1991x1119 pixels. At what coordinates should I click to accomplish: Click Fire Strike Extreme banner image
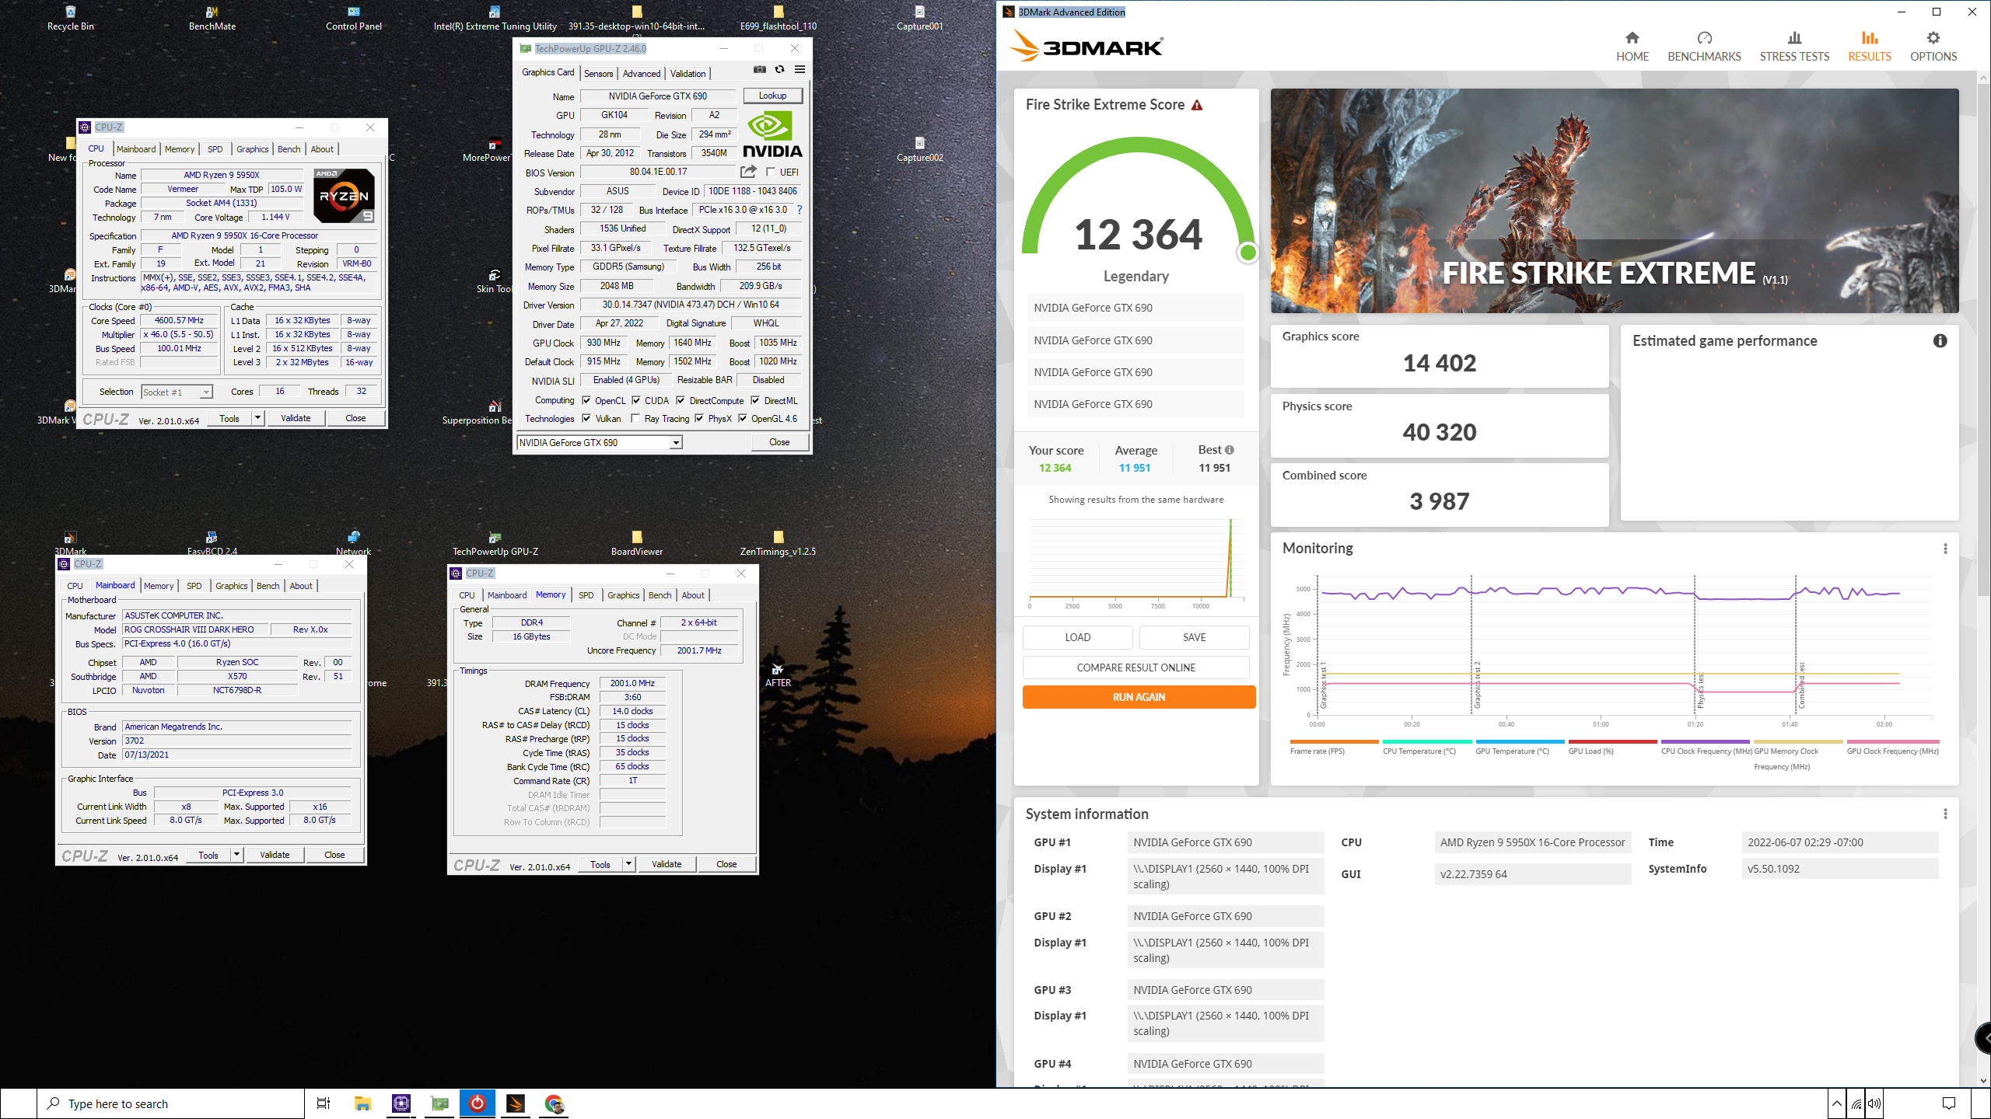[x=1615, y=200]
